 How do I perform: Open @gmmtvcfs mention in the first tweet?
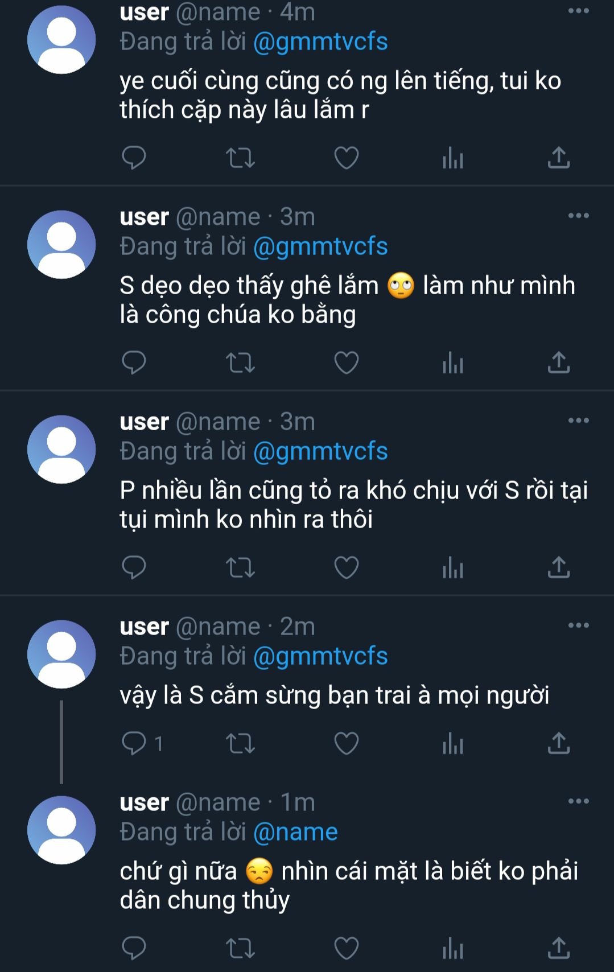click(x=320, y=42)
